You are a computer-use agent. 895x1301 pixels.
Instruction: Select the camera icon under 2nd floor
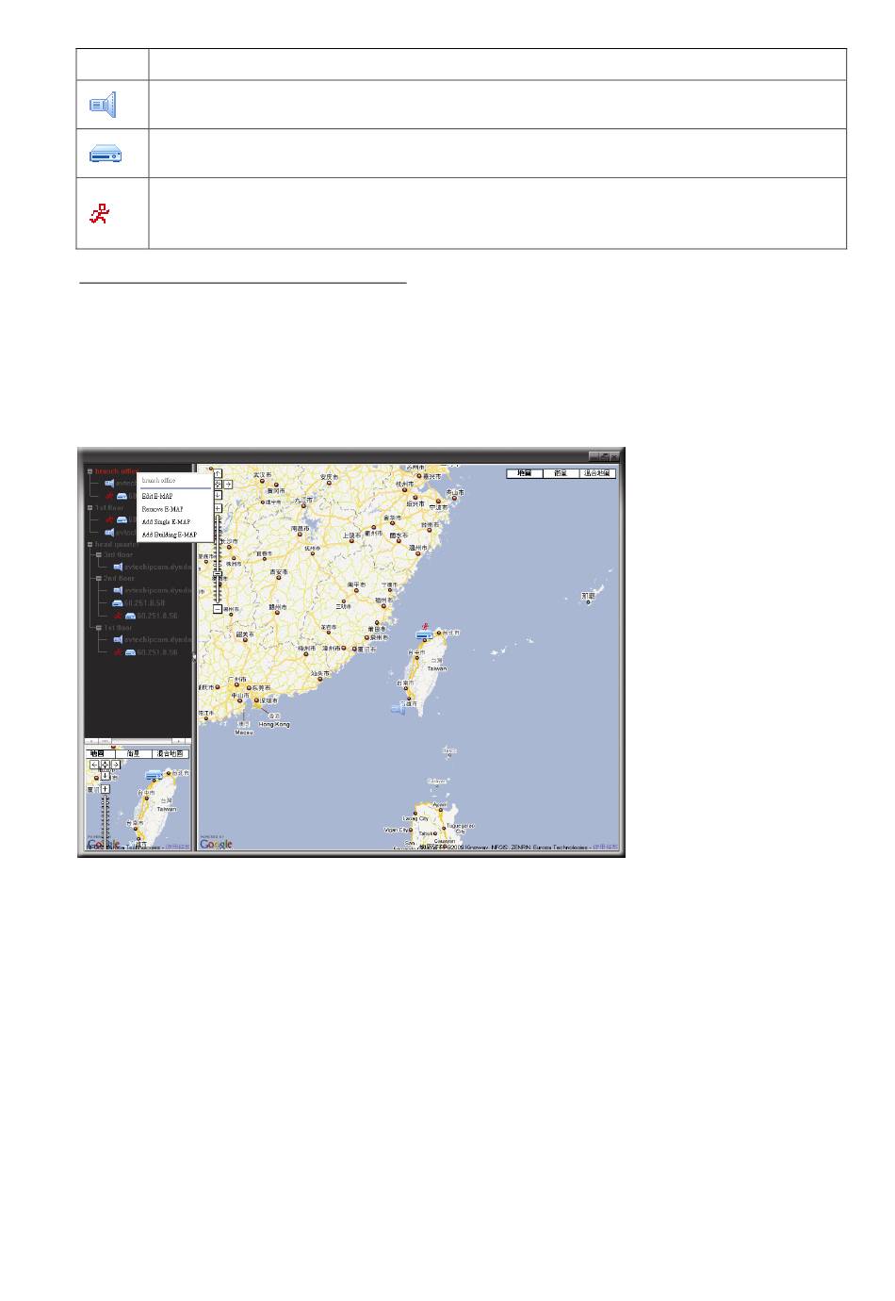[118, 591]
